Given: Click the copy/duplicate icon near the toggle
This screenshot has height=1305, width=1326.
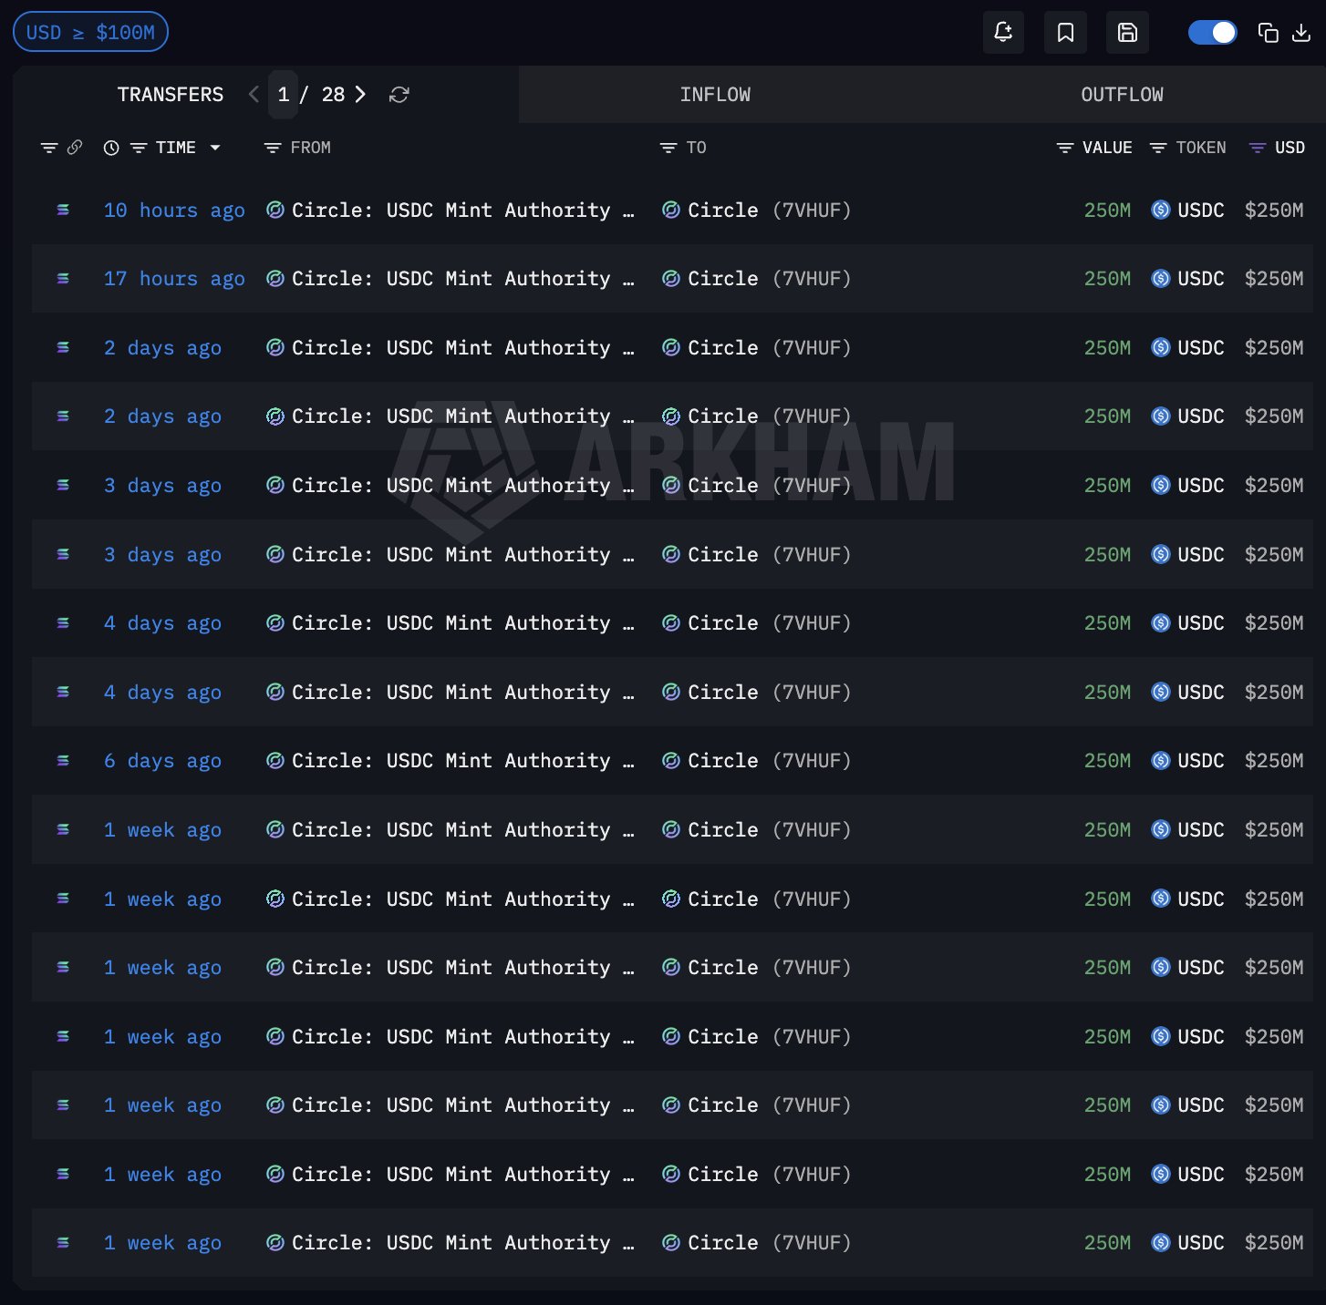Looking at the screenshot, I should (x=1268, y=32).
